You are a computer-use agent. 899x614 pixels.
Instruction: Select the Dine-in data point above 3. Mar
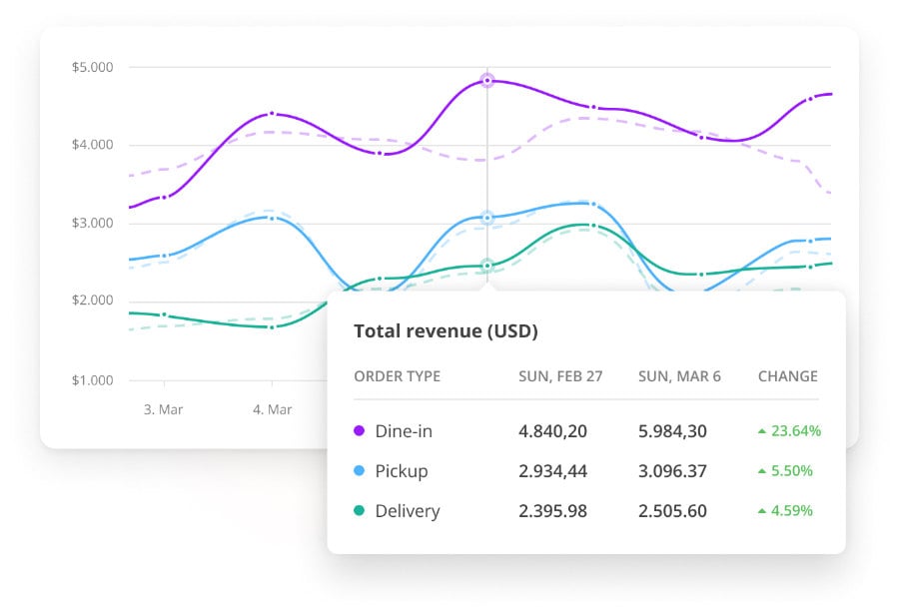click(x=165, y=198)
